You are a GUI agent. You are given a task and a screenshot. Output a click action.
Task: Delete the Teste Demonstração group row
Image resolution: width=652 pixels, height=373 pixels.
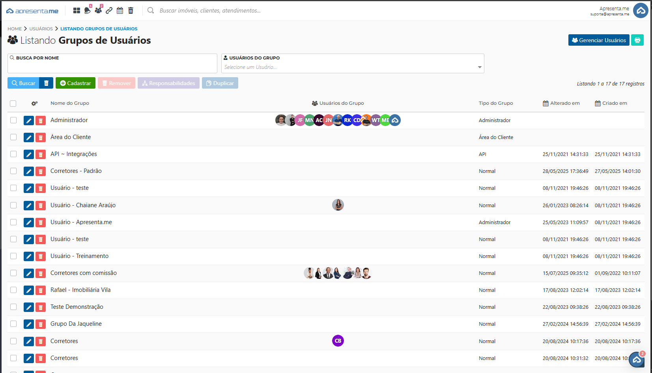[x=41, y=307]
